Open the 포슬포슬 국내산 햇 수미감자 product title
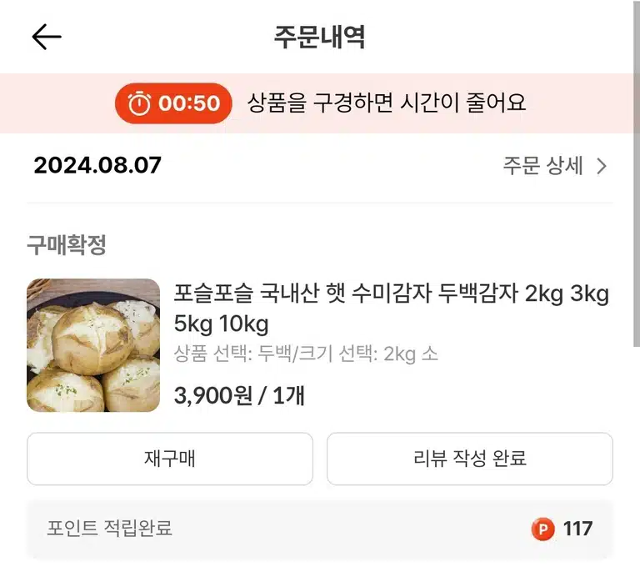The image size is (640, 587). click(391, 309)
